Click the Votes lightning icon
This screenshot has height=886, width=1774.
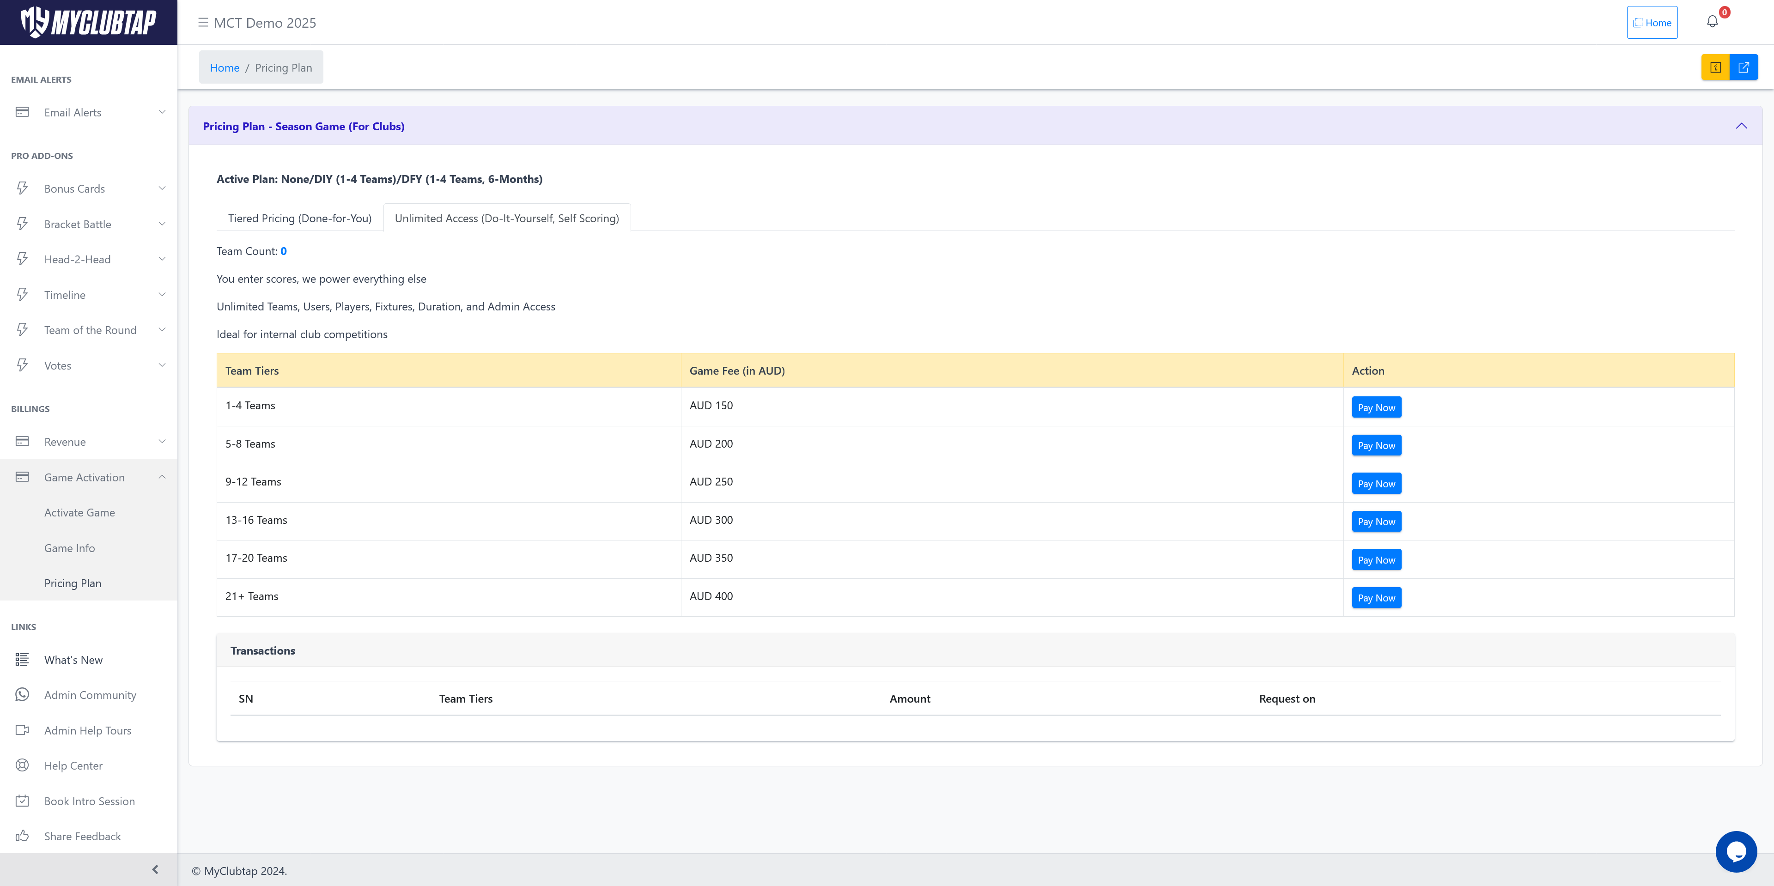pos(22,365)
